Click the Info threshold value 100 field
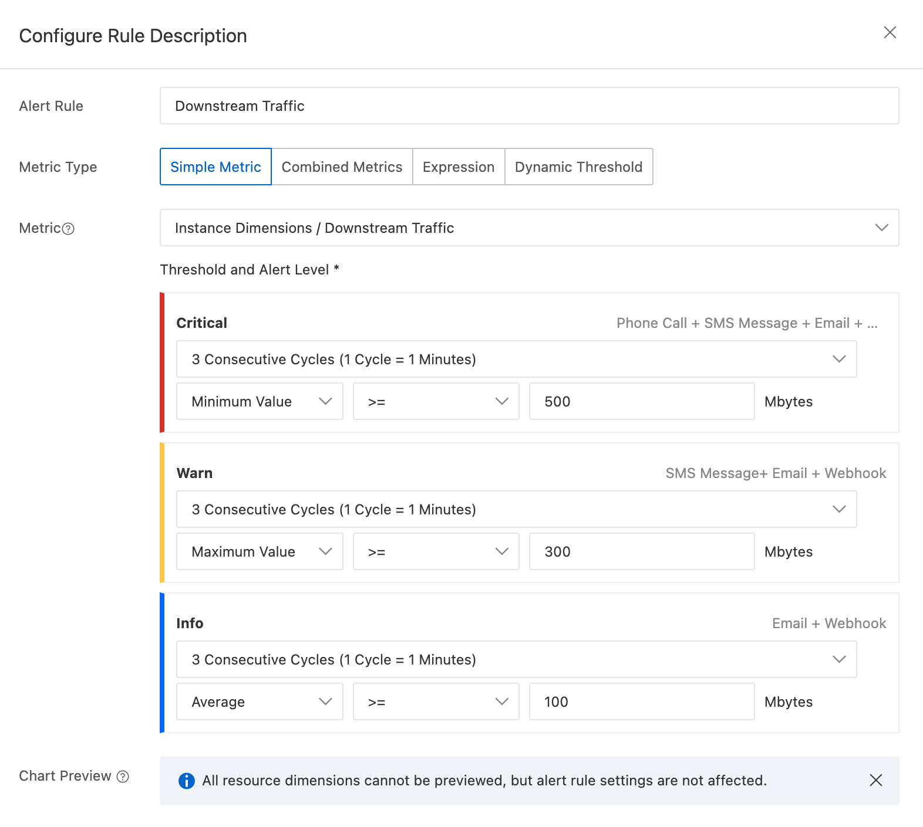Screen dimensions: 923x827 641,702
